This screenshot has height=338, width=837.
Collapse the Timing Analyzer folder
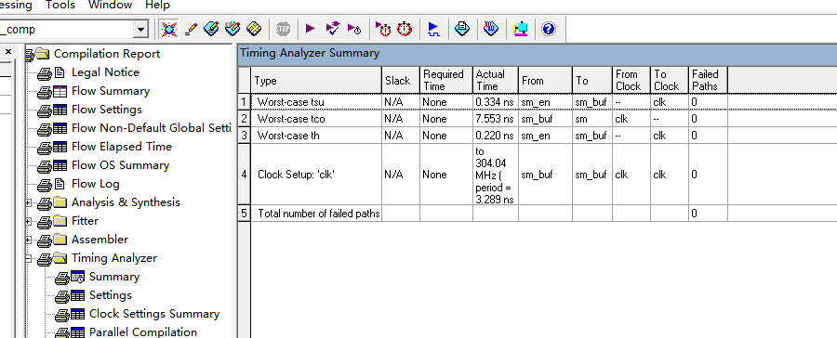click(x=29, y=259)
